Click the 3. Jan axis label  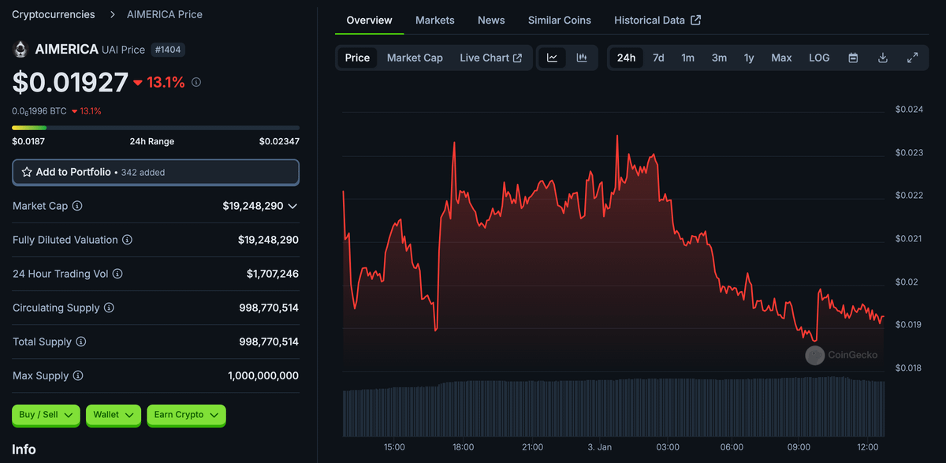601,447
